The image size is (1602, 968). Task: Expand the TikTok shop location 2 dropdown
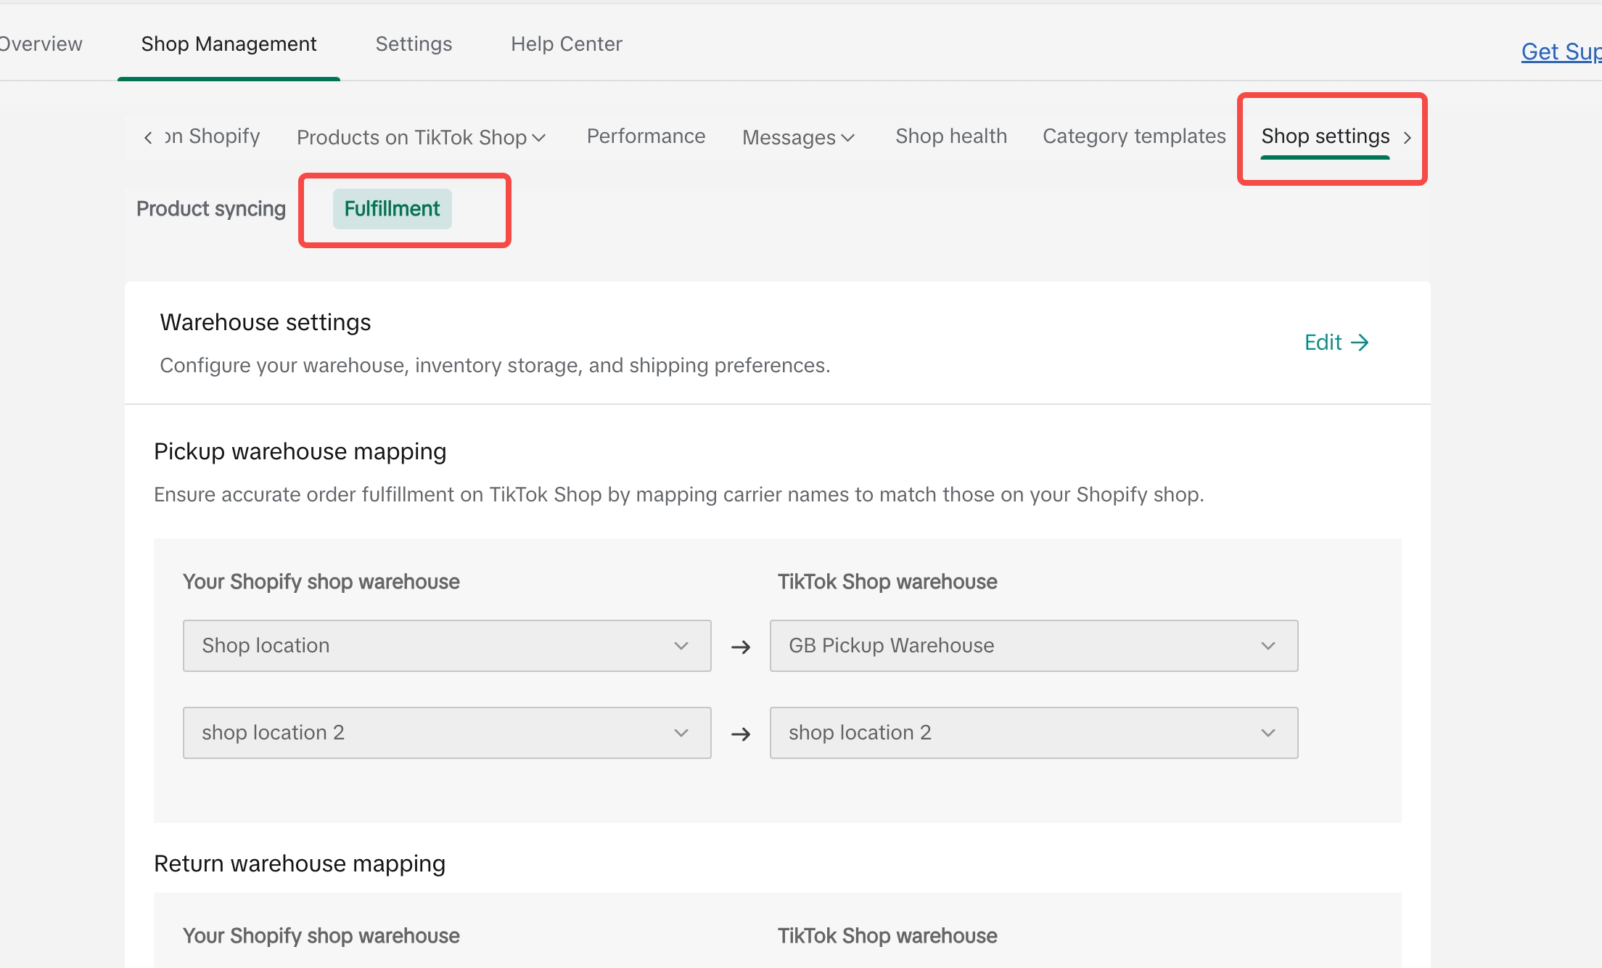[x=1033, y=733]
